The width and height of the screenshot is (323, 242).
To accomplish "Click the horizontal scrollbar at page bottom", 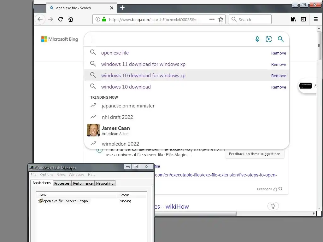I will coord(196,213).
